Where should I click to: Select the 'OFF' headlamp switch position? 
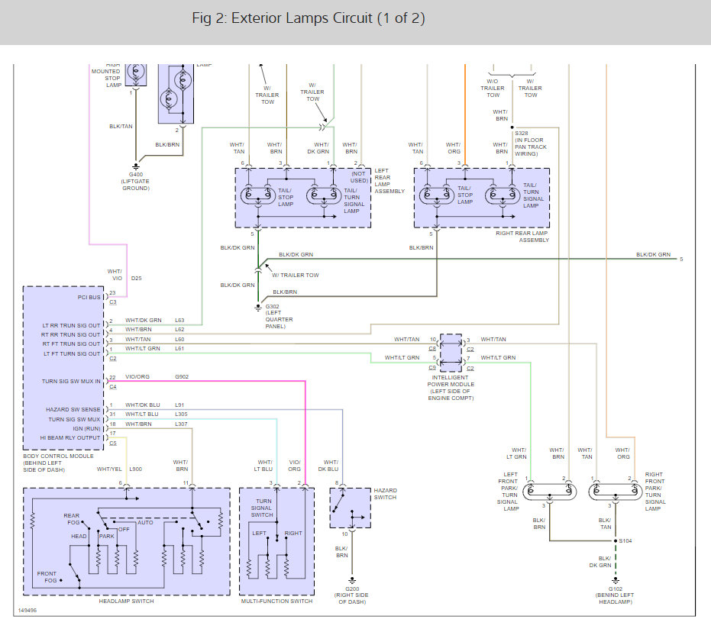pos(124,529)
